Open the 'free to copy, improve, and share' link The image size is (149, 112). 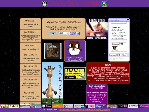[85, 110]
